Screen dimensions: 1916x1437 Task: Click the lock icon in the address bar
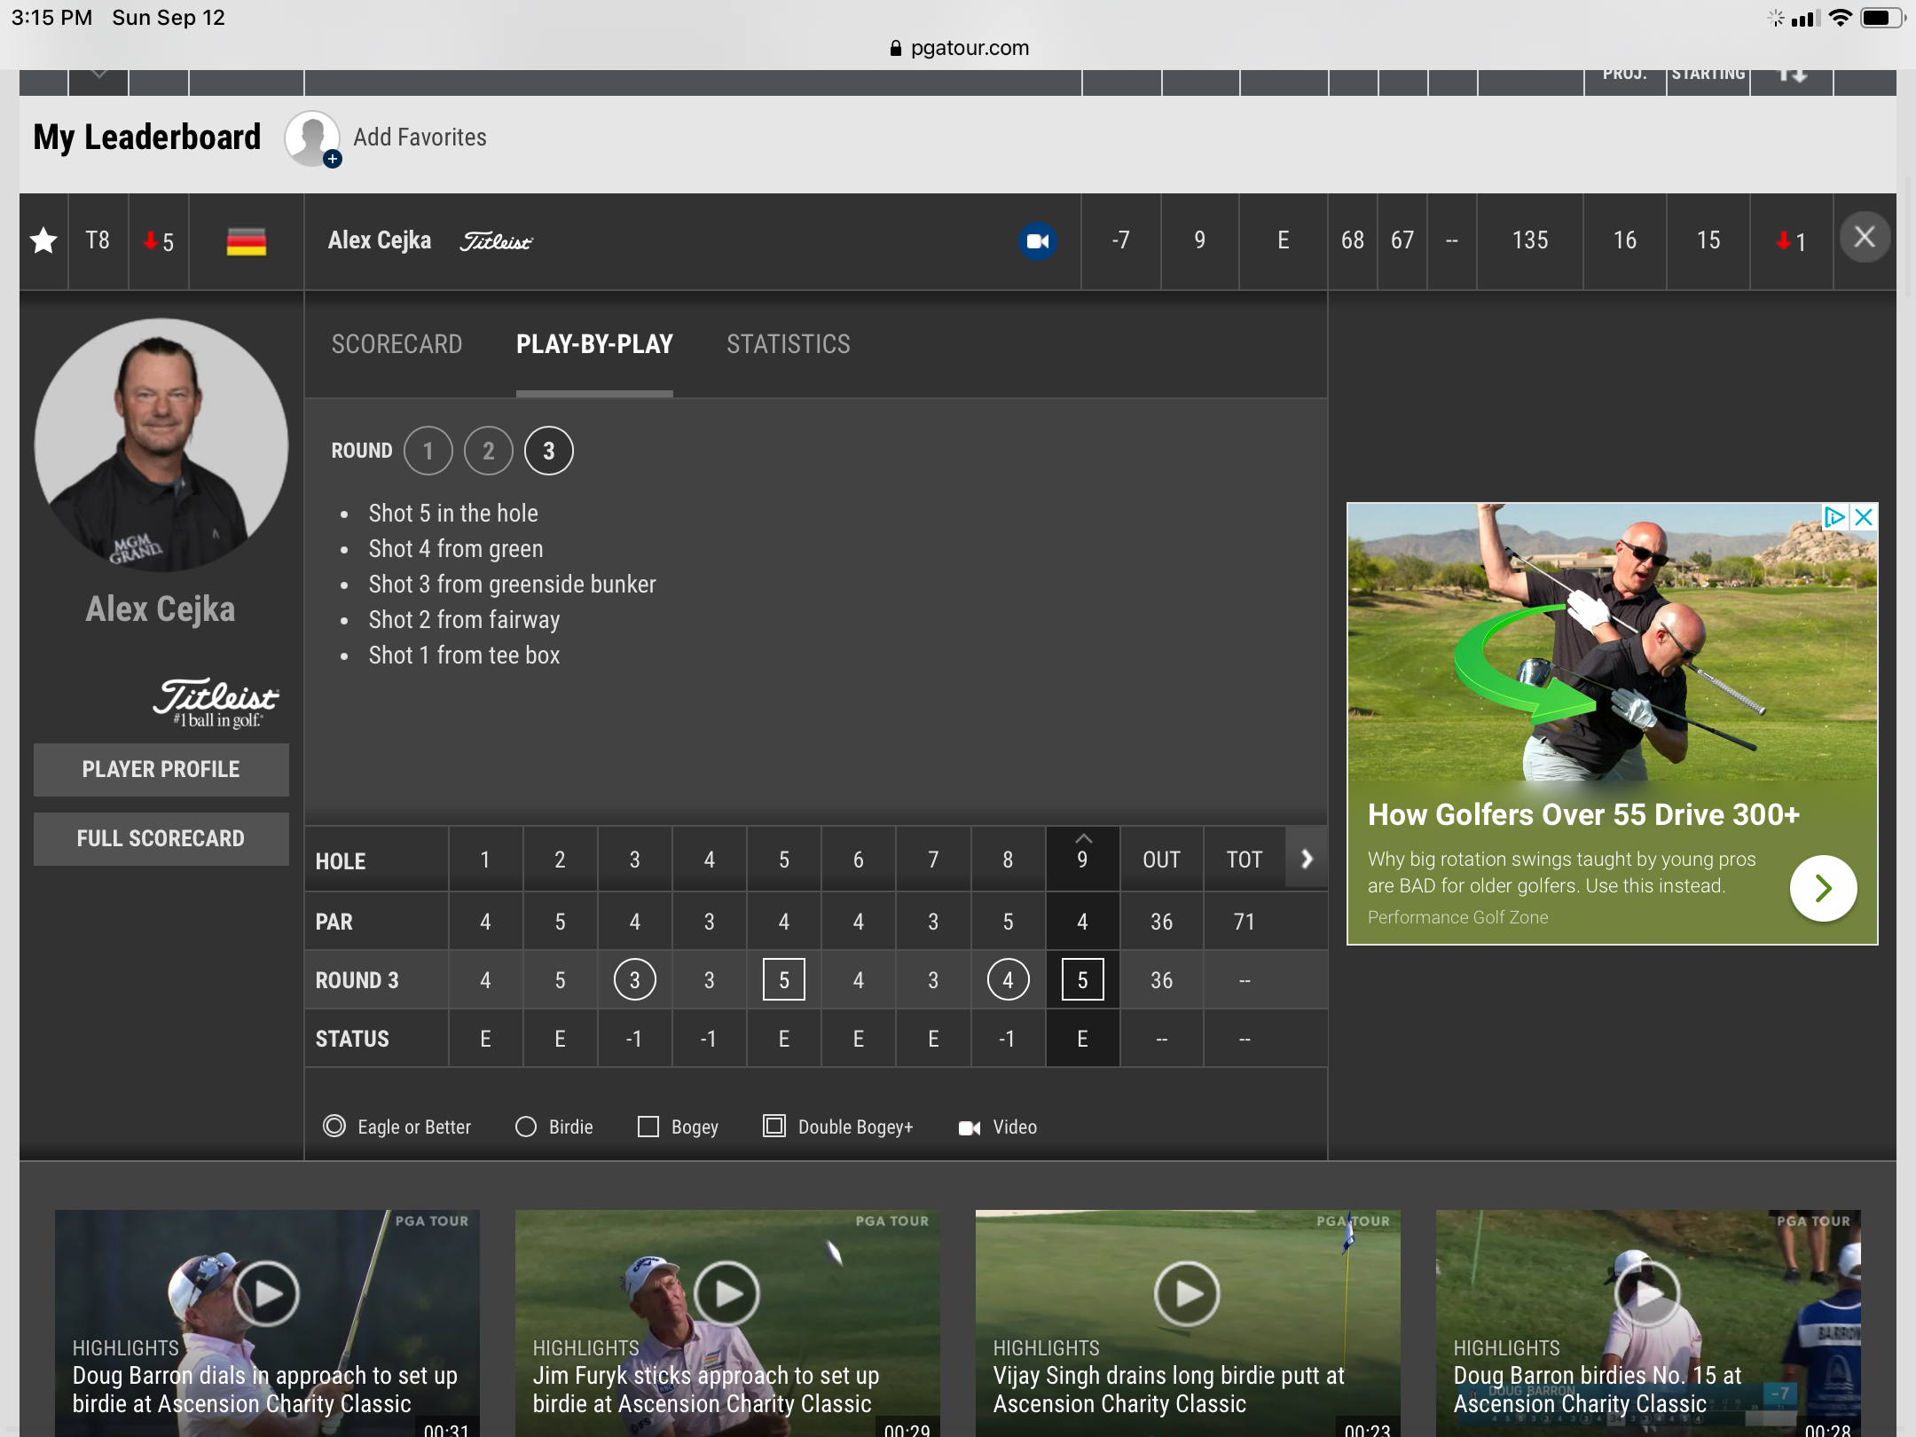click(896, 48)
